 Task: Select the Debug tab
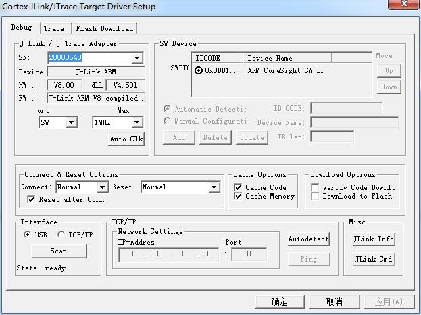(x=22, y=28)
